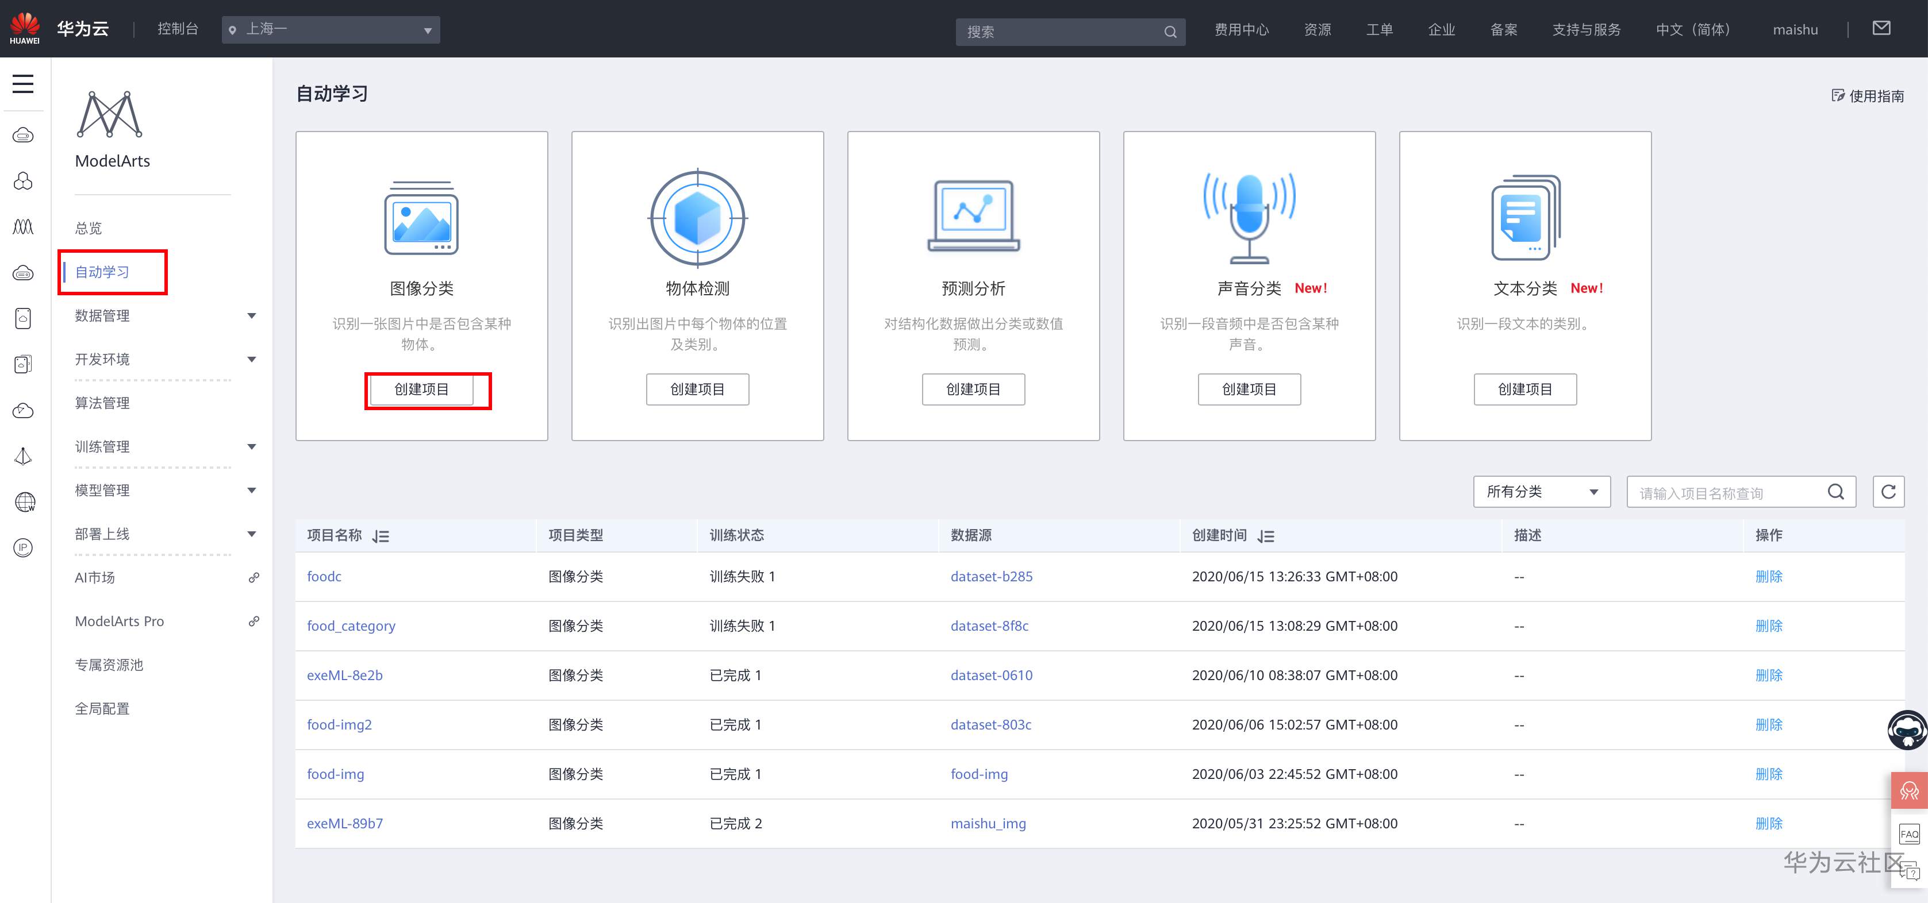The height and width of the screenshot is (903, 1928).
Task: Open the 所有分类 filter dropdown
Action: coord(1541,492)
